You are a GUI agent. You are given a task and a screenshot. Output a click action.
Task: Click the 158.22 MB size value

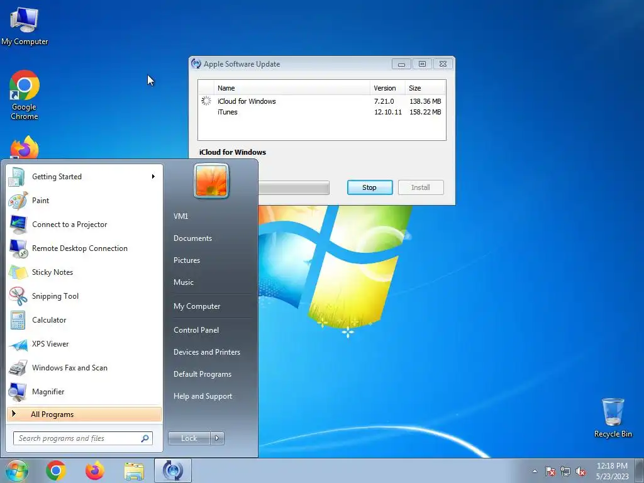pyautogui.click(x=425, y=112)
